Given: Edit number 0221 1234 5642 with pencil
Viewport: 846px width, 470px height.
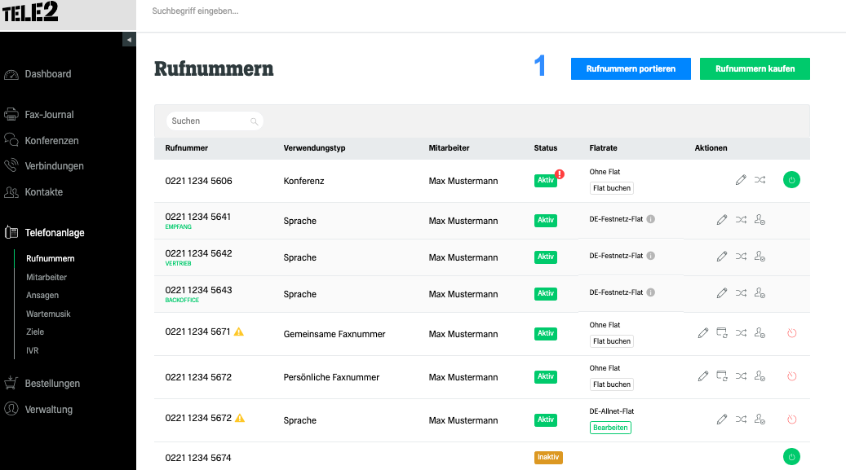Looking at the screenshot, I should coord(722,257).
